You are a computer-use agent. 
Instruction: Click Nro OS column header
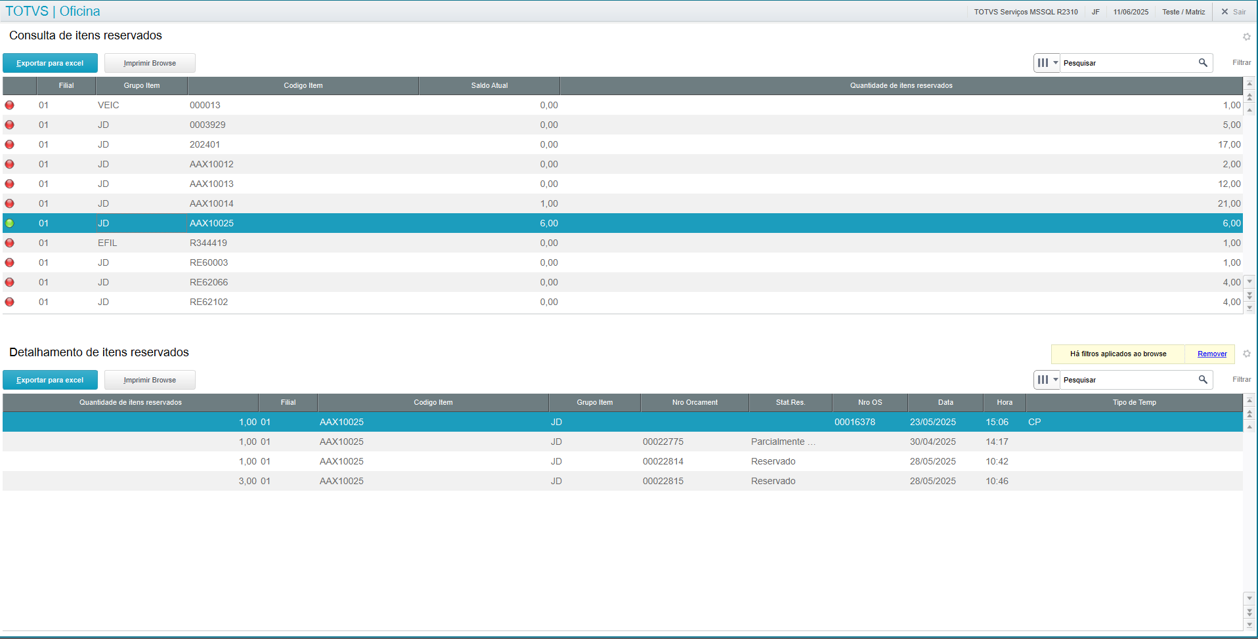[870, 402]
